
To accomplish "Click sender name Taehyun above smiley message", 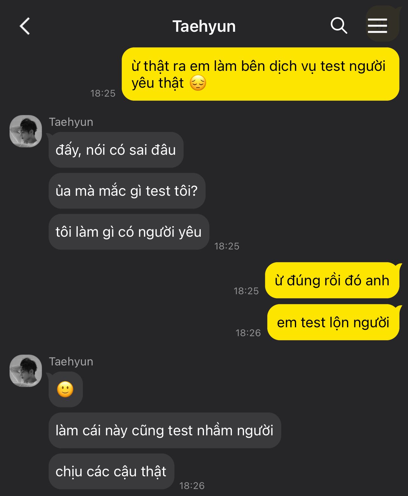I will 71,362.
